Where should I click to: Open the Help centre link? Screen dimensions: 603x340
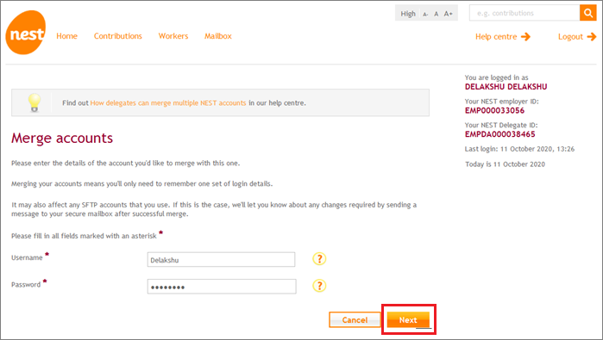[503, 37]
